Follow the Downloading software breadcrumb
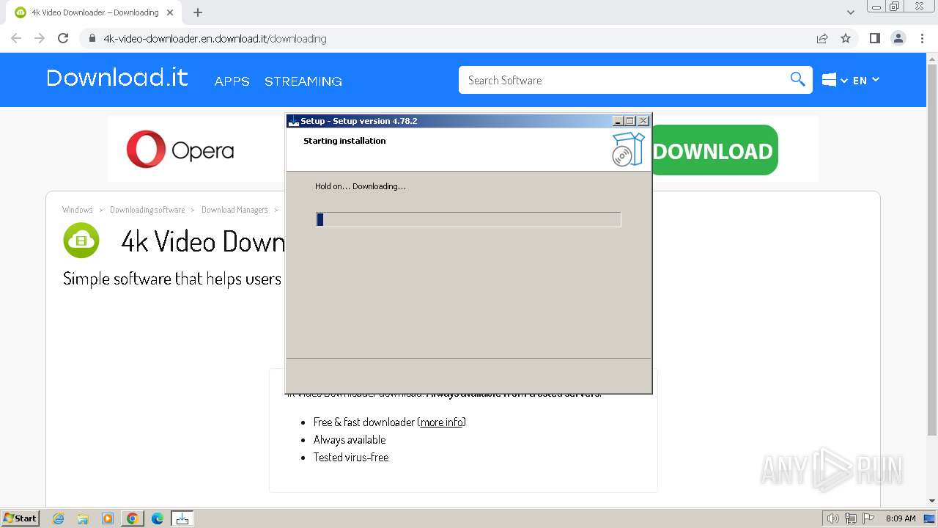 (147, 210)
